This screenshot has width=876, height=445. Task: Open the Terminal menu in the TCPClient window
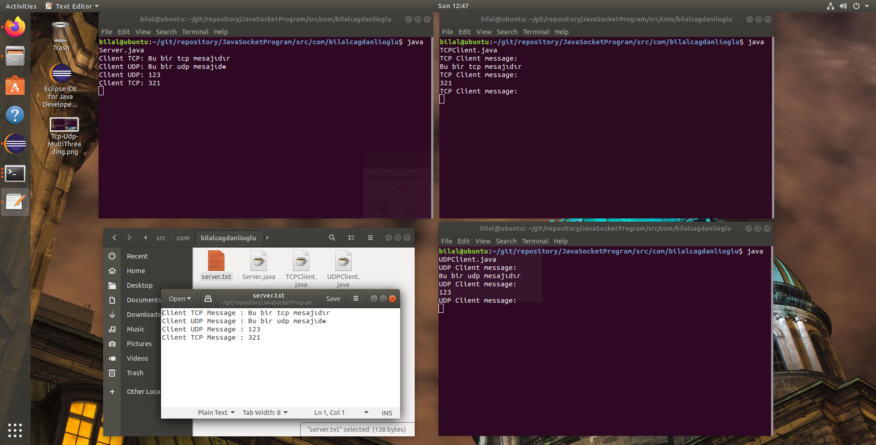[536, 31]
